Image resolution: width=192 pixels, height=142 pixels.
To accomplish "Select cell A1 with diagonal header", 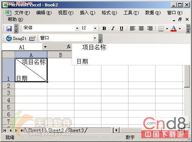I will point(31,70).
